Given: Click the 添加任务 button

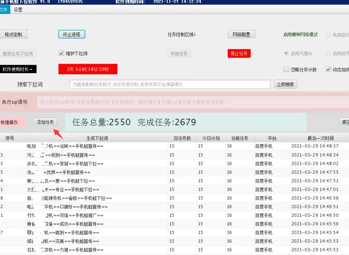Looking at the screenshot, I should click(x=45, y=122).
